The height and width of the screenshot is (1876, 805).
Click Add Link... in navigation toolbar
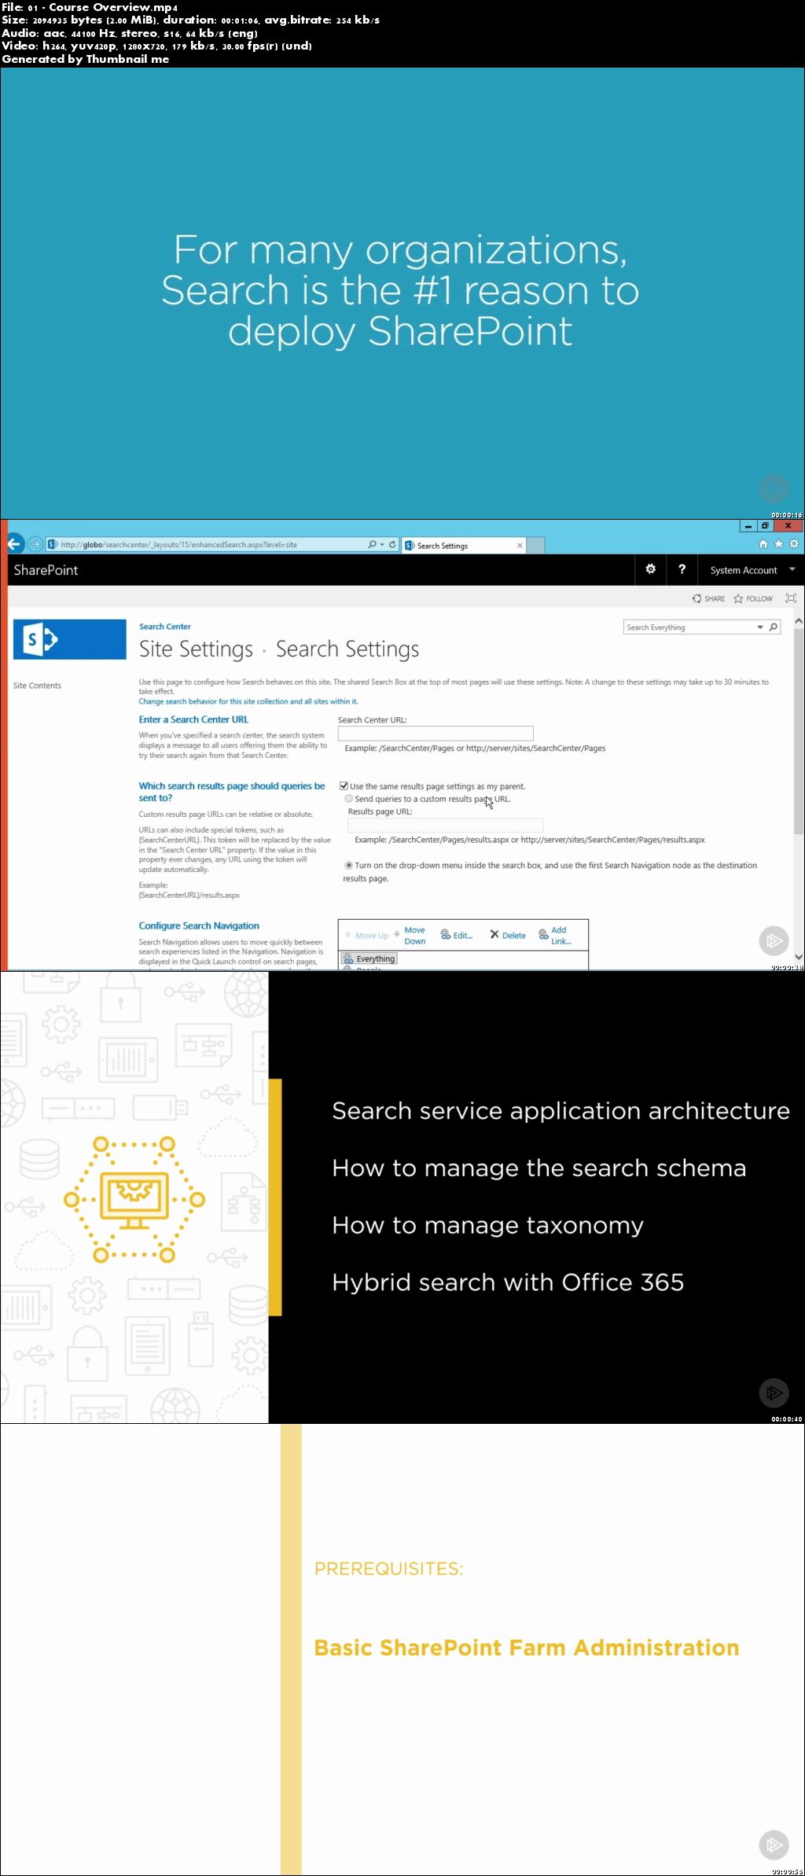(x=555, y=935)
